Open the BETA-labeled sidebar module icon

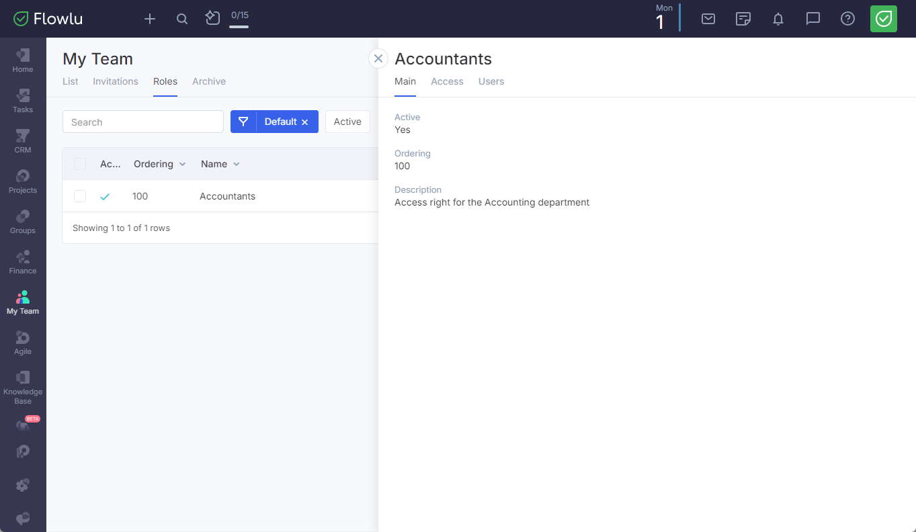(x=23, y=425)
